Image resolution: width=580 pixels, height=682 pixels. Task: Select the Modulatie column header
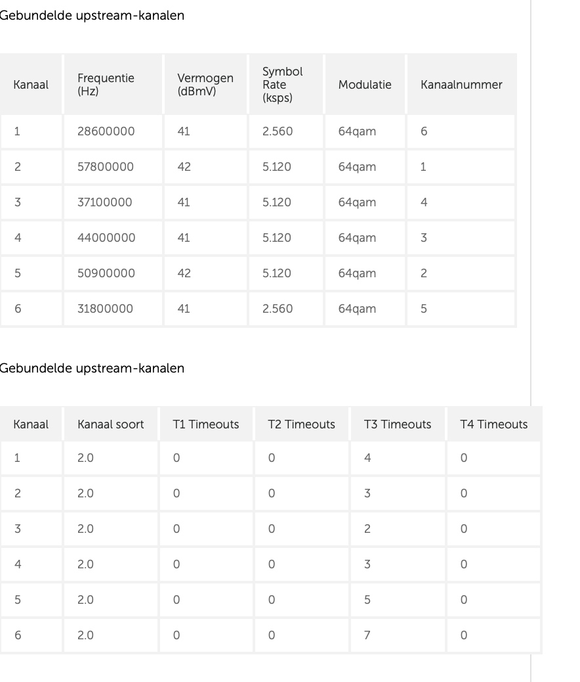pos(365,85)
